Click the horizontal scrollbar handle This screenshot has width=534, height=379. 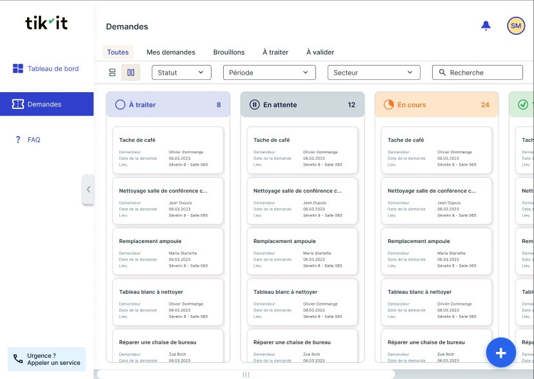pos(246,374)
